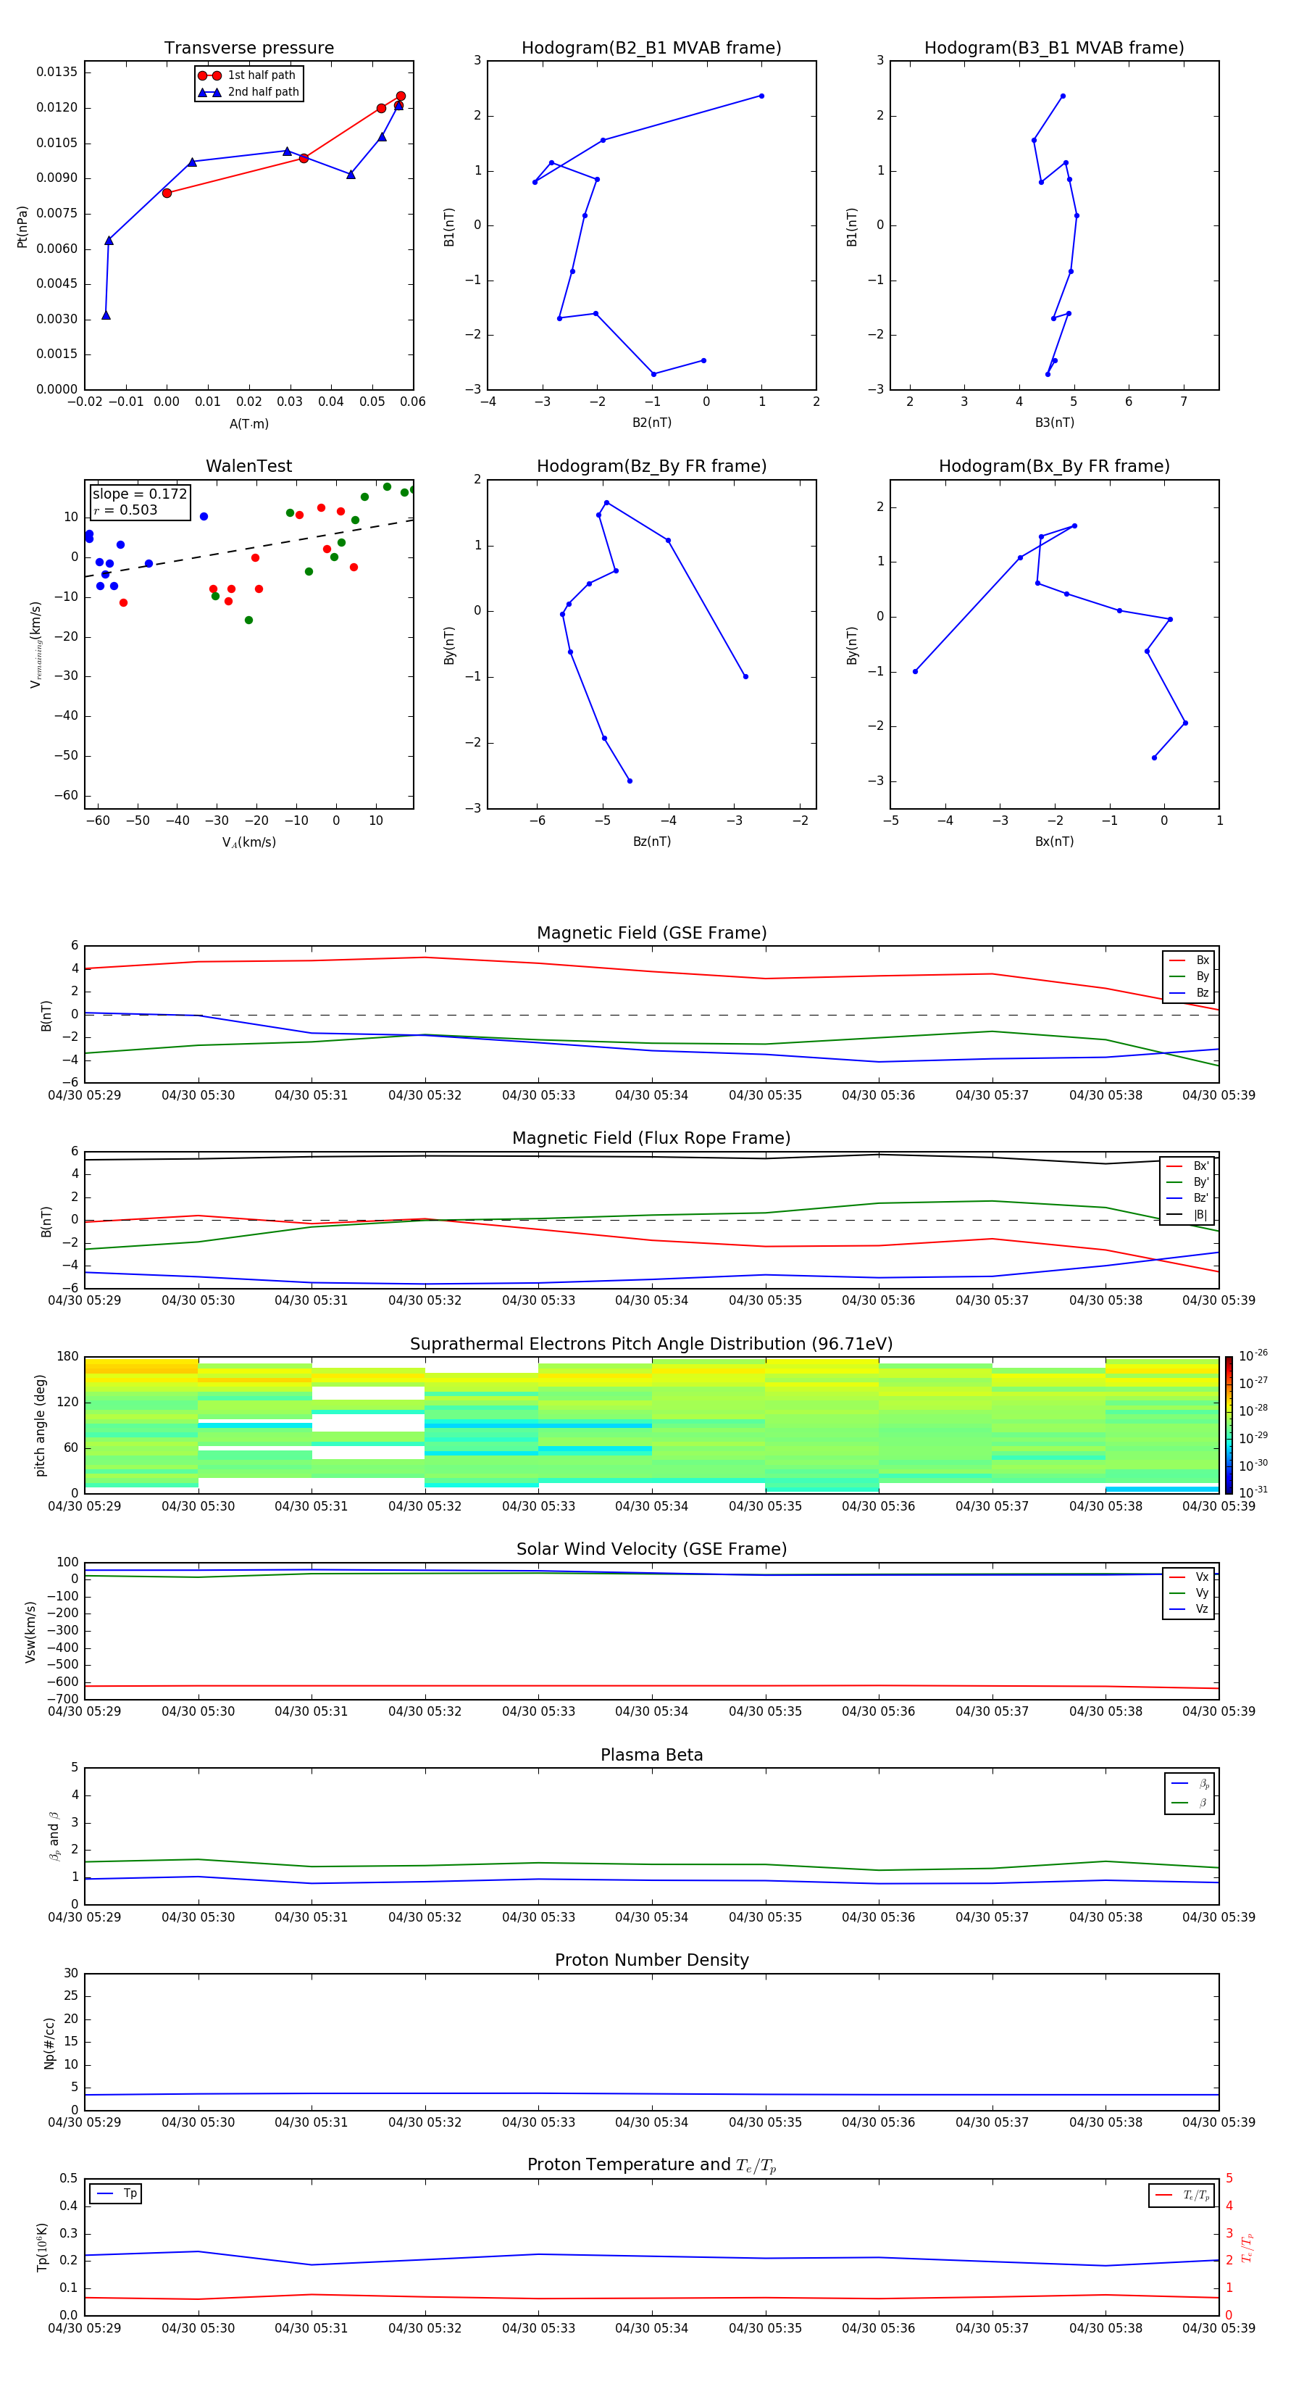
Task: Select the βp entry in Plasma Beta legend
Action: pos(1190,1783)
